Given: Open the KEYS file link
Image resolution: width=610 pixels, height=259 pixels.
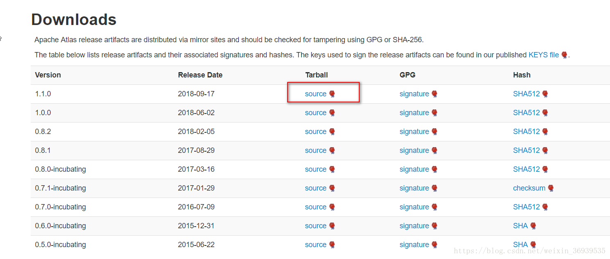Looking at the screenshot, I should pos(544,55).
